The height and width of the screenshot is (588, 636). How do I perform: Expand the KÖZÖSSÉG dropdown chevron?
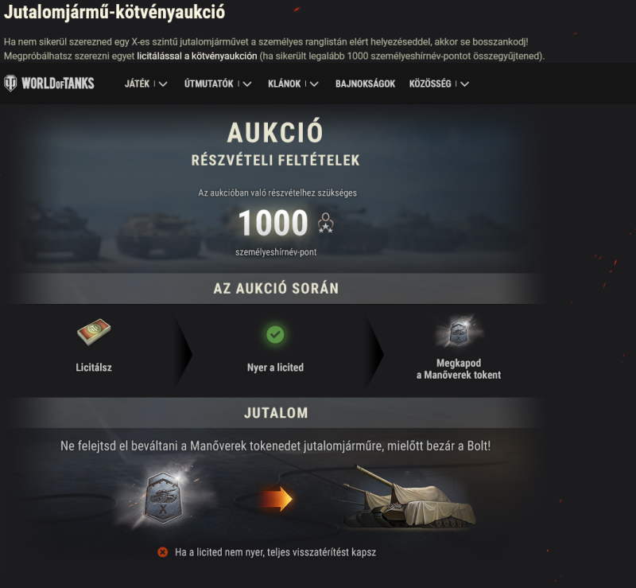pos(465,84)
